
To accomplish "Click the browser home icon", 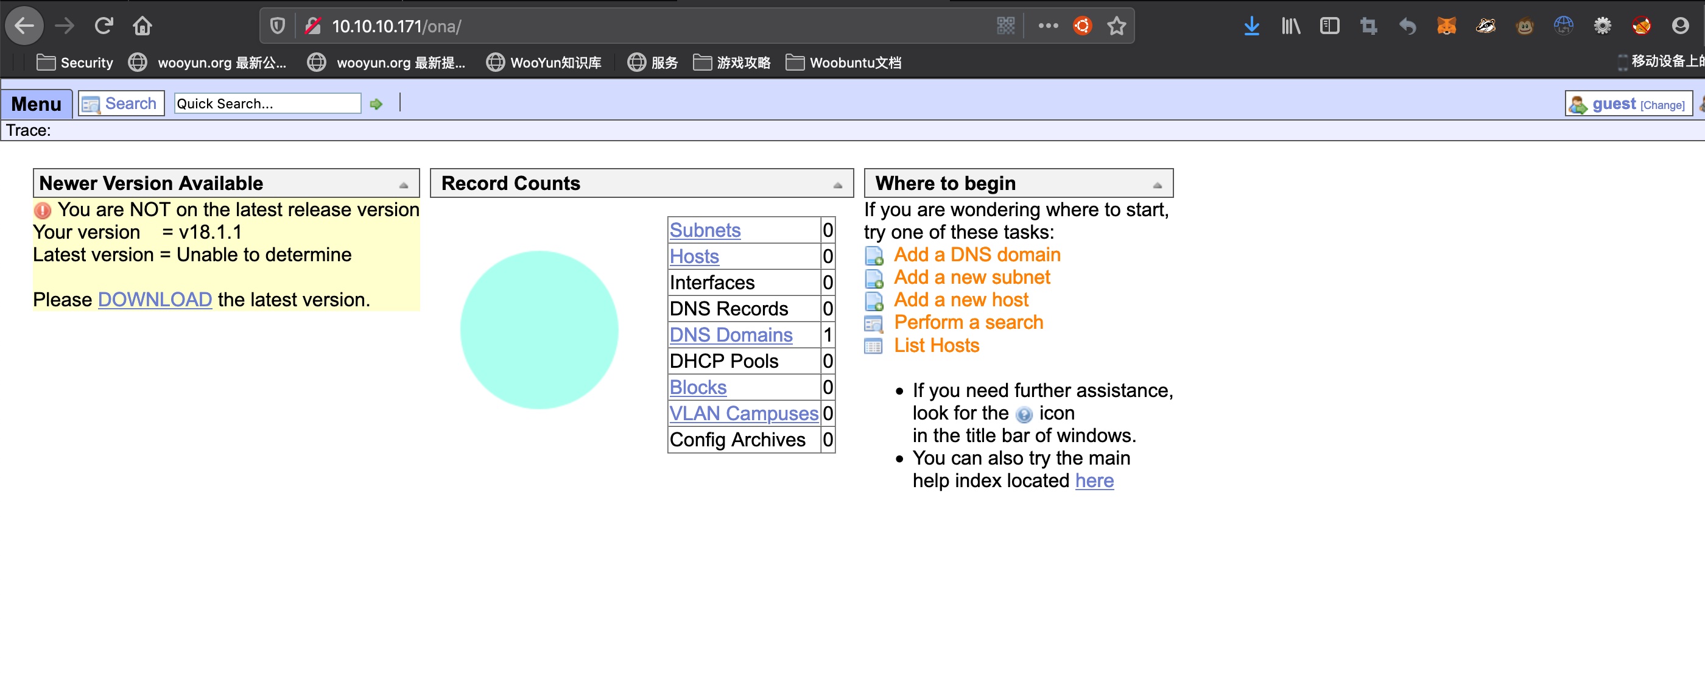I will click(x=142, y=26).
